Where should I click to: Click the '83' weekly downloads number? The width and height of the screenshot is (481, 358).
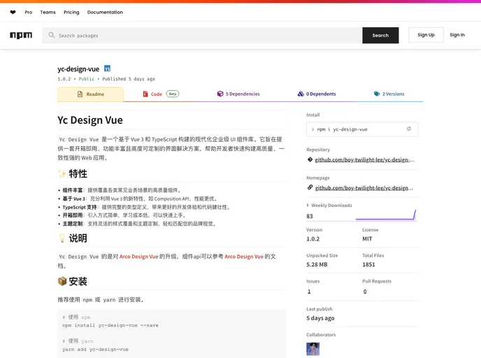[310, 216]
